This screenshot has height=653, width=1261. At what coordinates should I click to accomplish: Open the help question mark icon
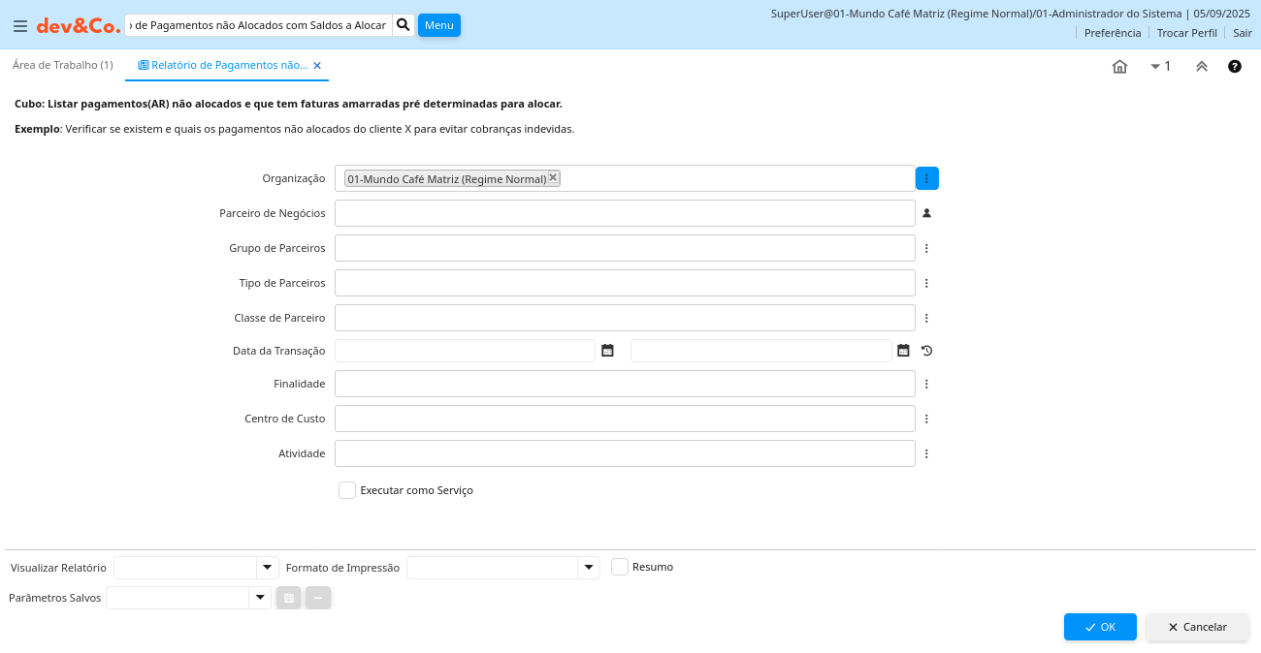pyautogui.click(x=1235, y=66)
